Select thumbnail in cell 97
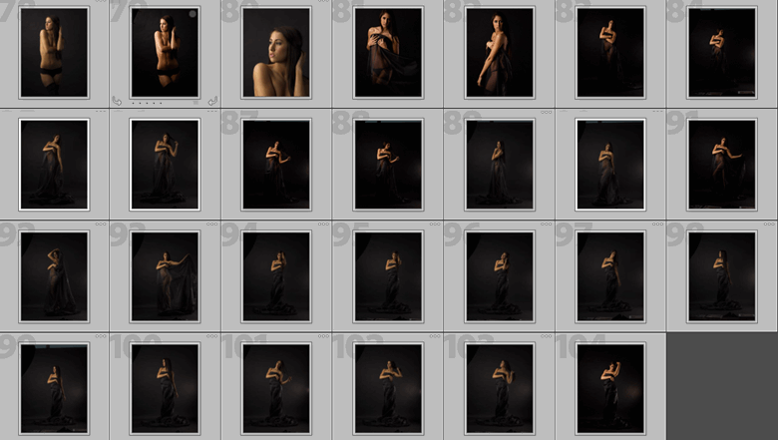Viewport: 778px width, 440px height. click(x=610, y=275)
